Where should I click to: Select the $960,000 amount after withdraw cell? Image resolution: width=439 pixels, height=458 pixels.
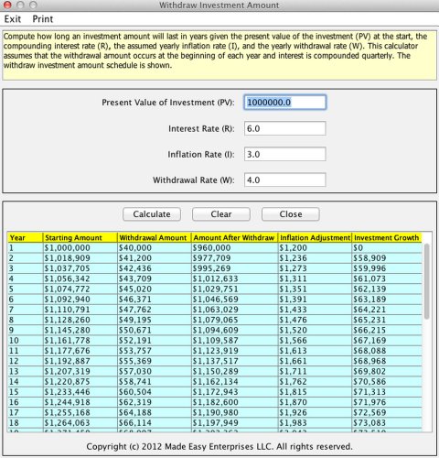tap(235, 247)
